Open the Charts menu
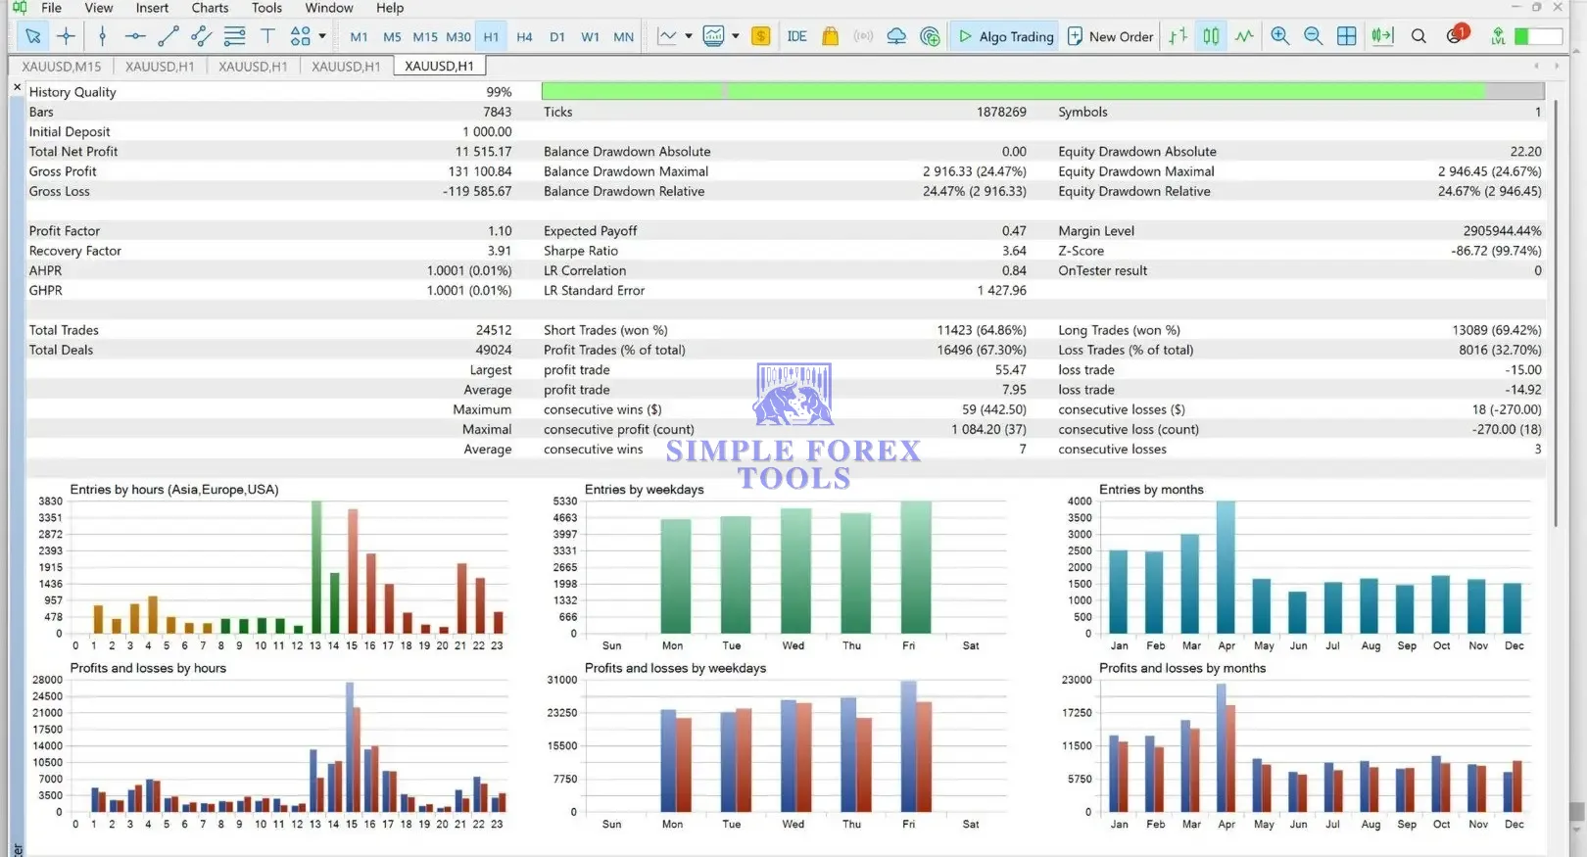The height and width of the screenshot is (857, 1587). 210,8
